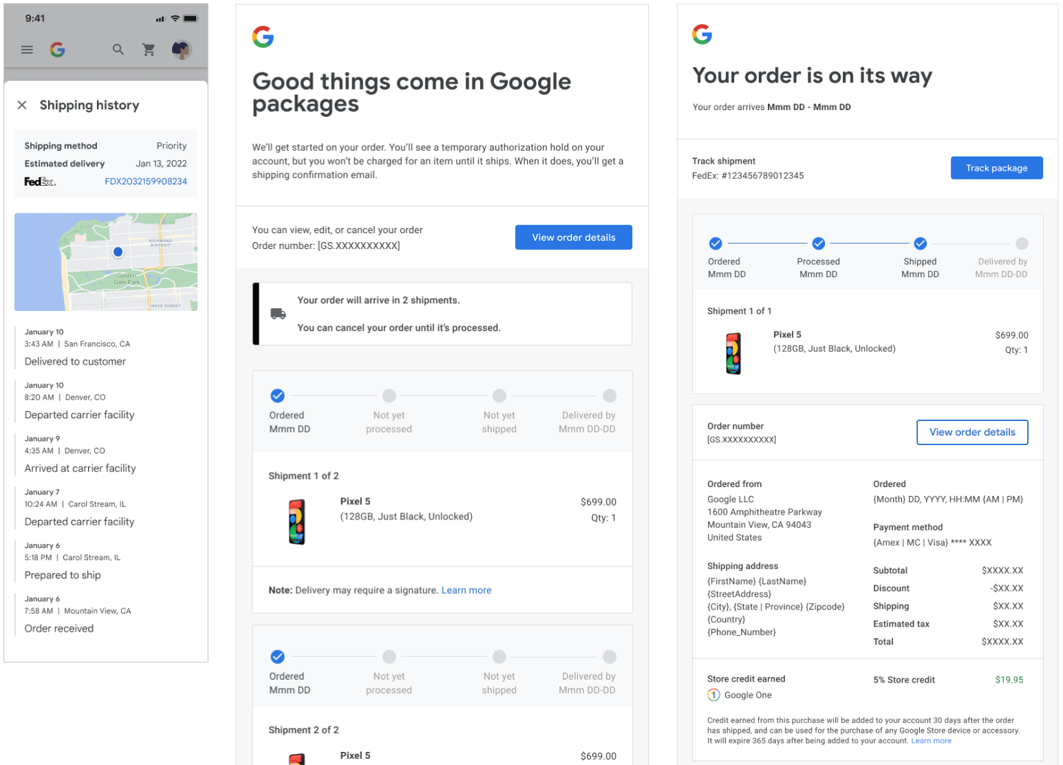The width and height of the screenshot is (1063, 765).
Task: Click Pixel 5 phone image in Shipment 1 of 1
Action: 733,354
